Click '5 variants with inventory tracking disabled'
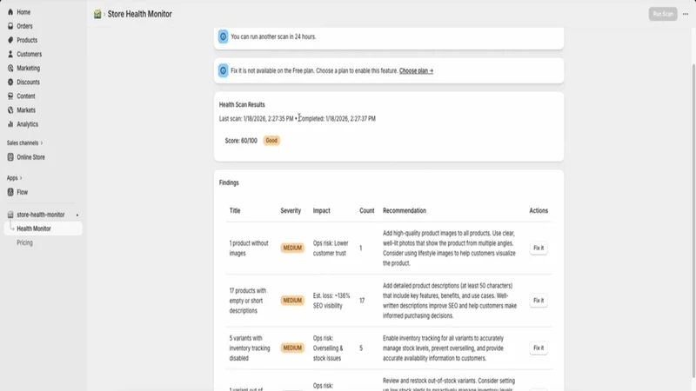 pyautogui.click(x=250, y=348)
